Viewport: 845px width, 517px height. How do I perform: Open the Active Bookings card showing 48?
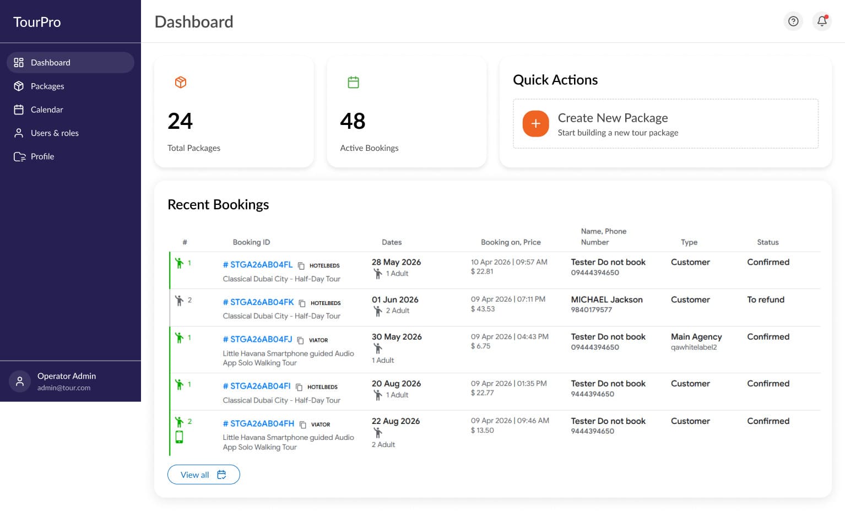407,112
